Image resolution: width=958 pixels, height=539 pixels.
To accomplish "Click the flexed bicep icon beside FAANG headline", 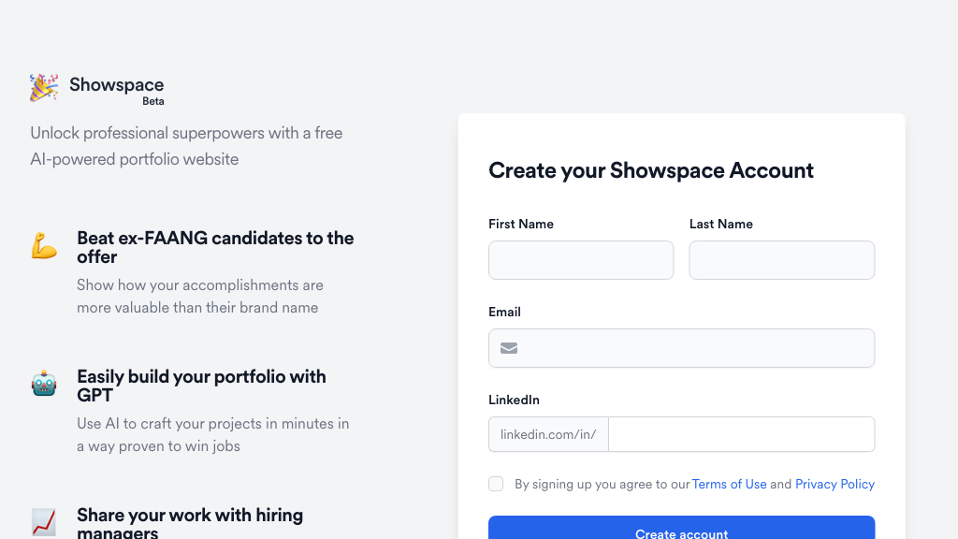I will tap(44, 245).
